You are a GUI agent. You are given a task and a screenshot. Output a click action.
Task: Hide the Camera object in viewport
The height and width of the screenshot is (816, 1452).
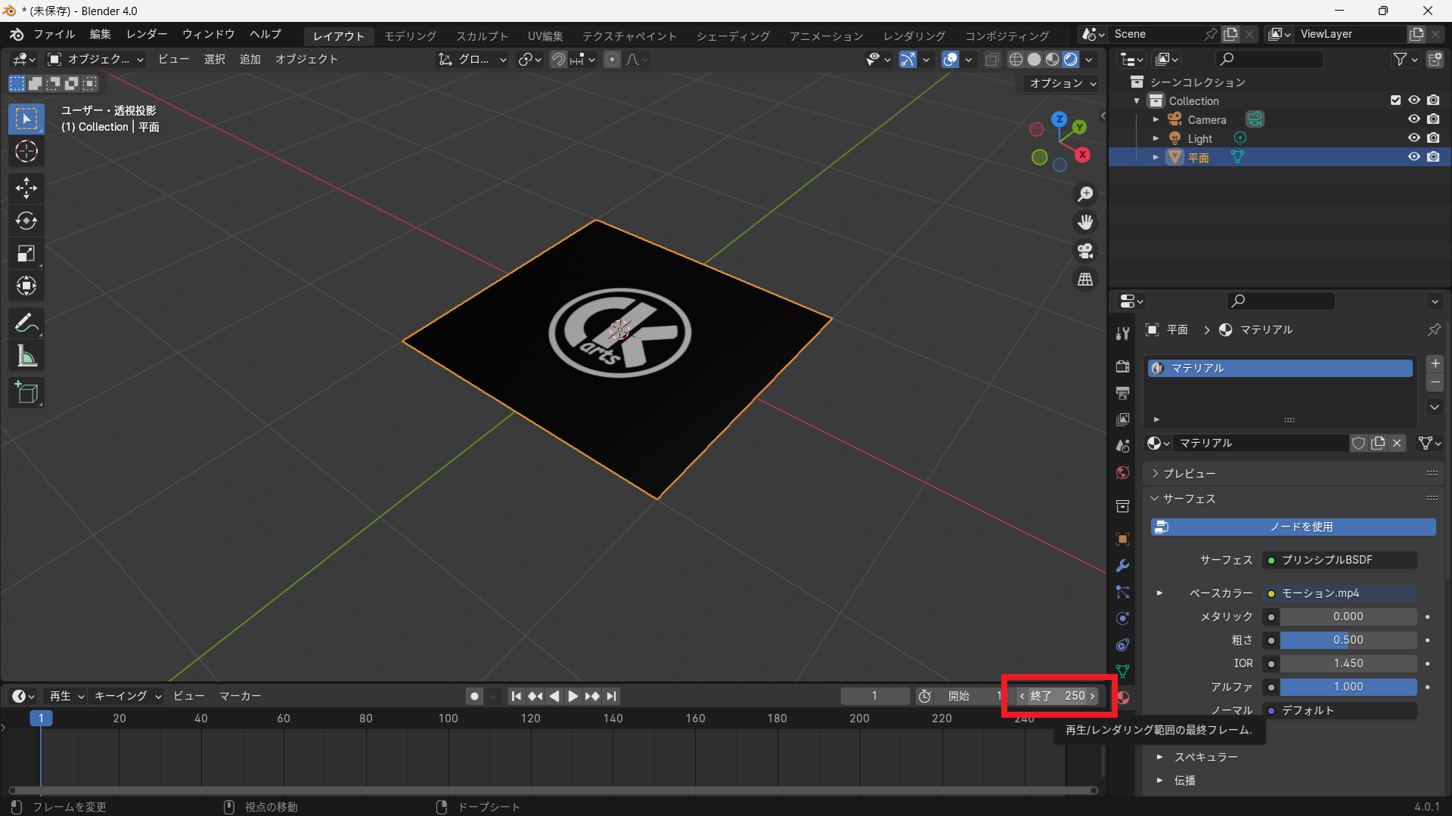click(1413, 119)
